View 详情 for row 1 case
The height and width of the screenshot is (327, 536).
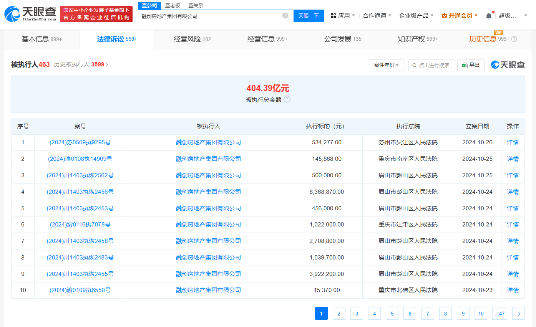513,142
